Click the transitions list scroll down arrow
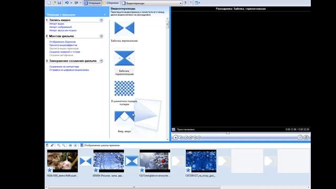The width and height of the screenshot is (336, 189). pyautogui.click(x=167, y=139)
